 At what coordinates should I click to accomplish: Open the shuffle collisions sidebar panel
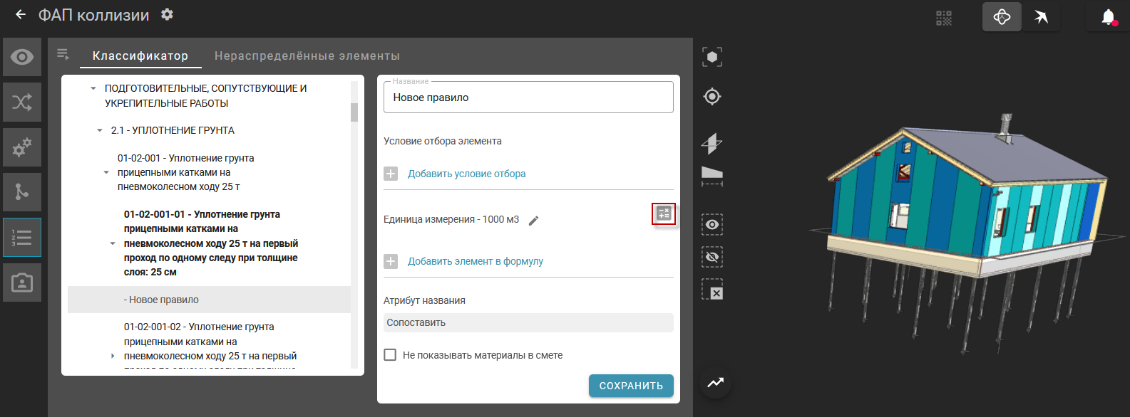22,102
